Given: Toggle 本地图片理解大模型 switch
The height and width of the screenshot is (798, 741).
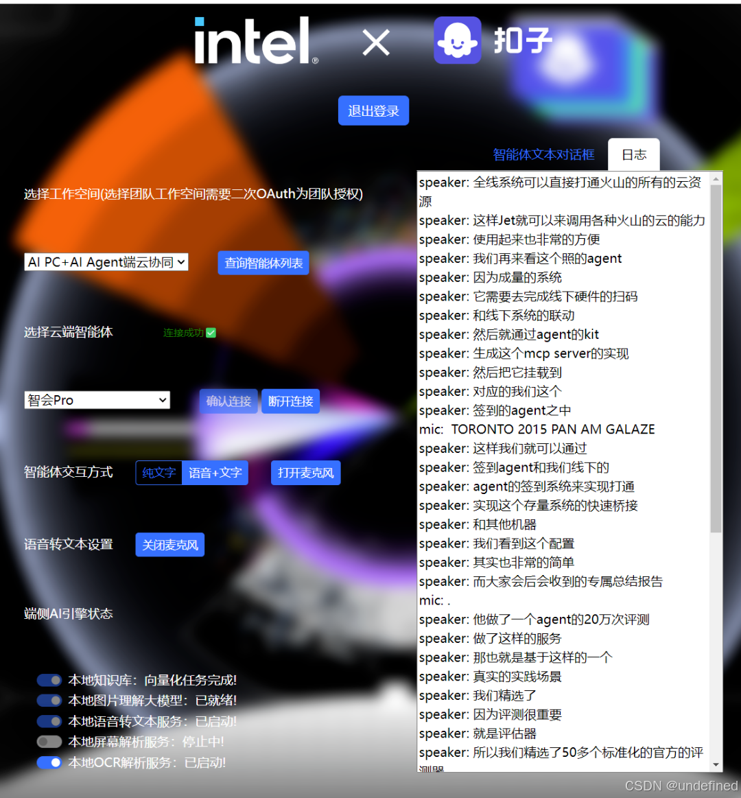Looking at the screenshot, I should [x=49, y=701].
